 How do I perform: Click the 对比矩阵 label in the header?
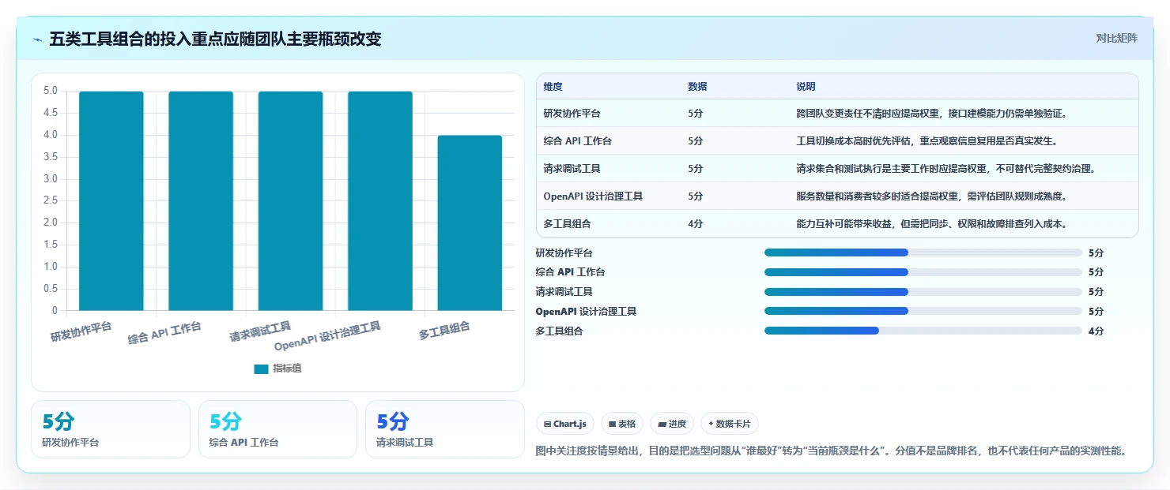1117,38
